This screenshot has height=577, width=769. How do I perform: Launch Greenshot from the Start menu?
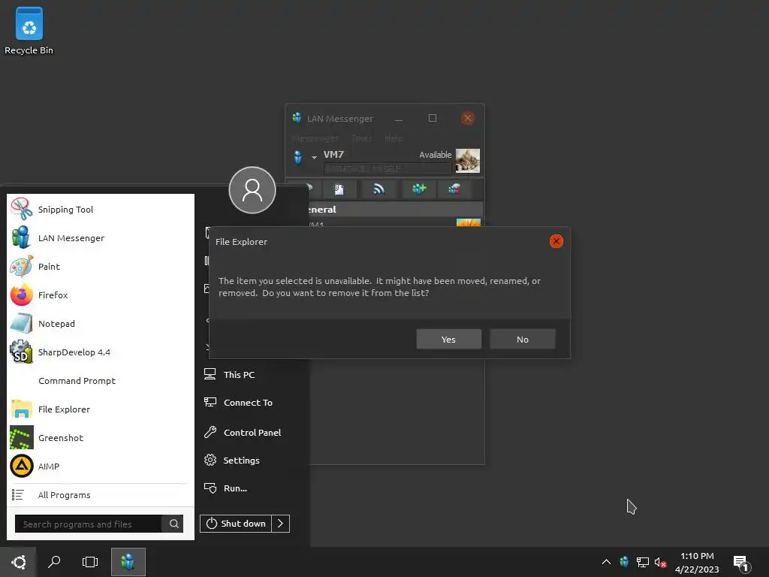tap(100, 438)
